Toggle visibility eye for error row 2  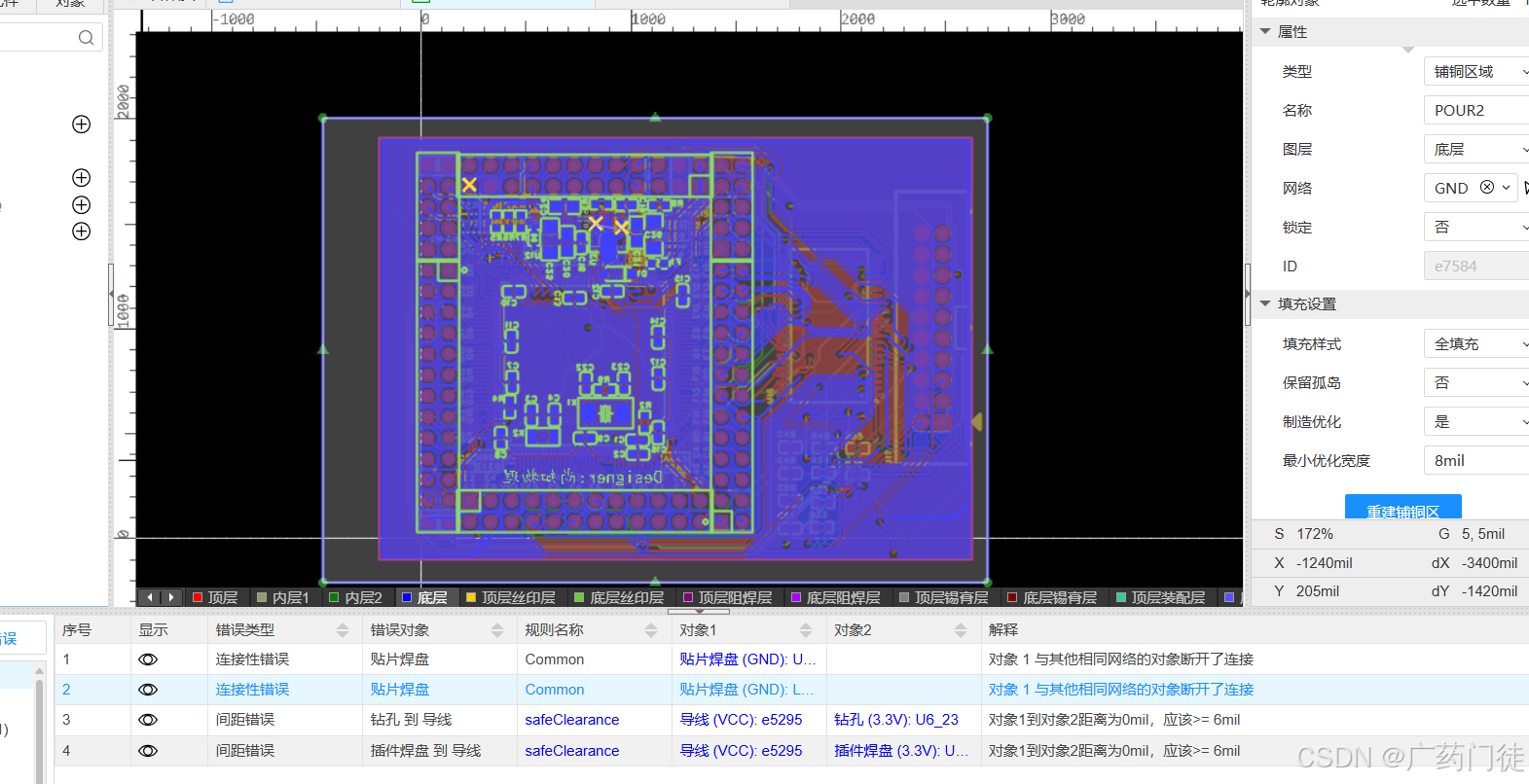coord(148,690)
